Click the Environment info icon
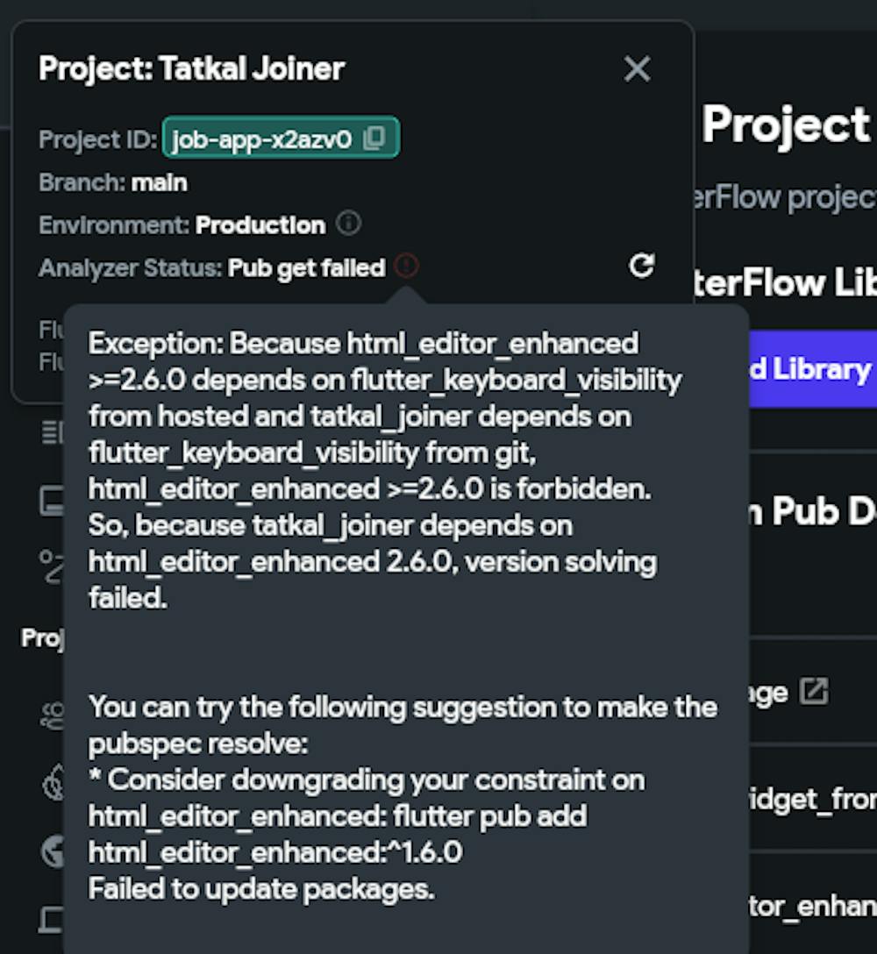Viewport: 877px width, 954px height. click(348, 224)
